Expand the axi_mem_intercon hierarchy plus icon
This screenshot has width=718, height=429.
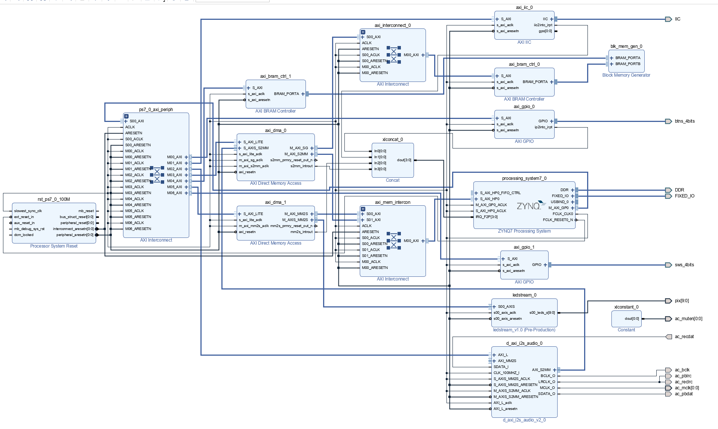363,209
